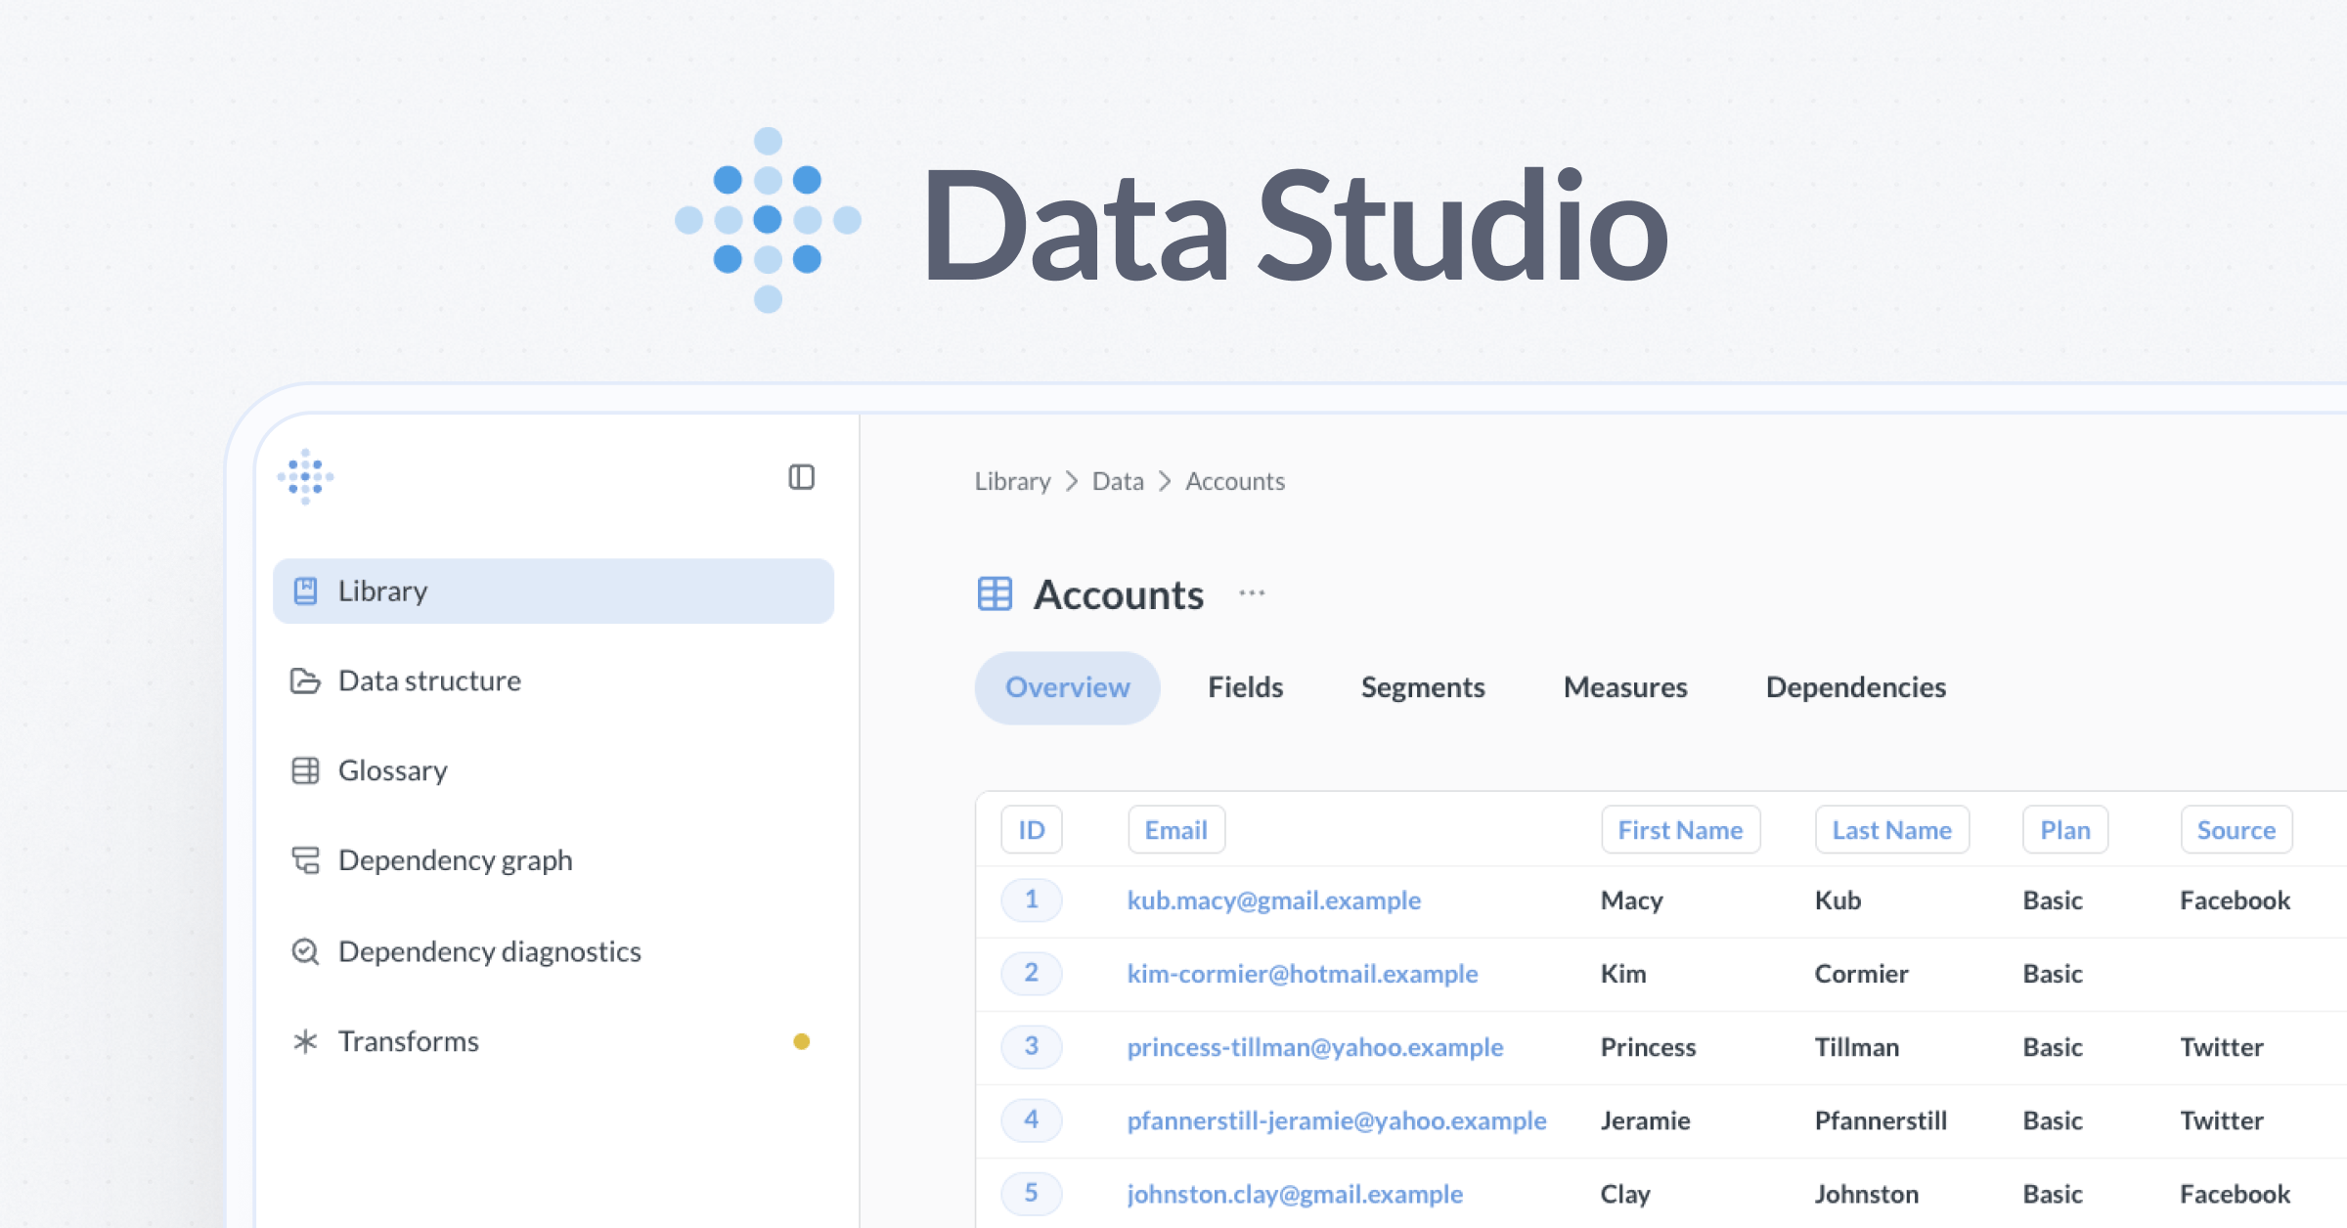2347x1228 pixels.
Task: Open the kub.macy@gmail.example email link
Action: click(1273, 900)
